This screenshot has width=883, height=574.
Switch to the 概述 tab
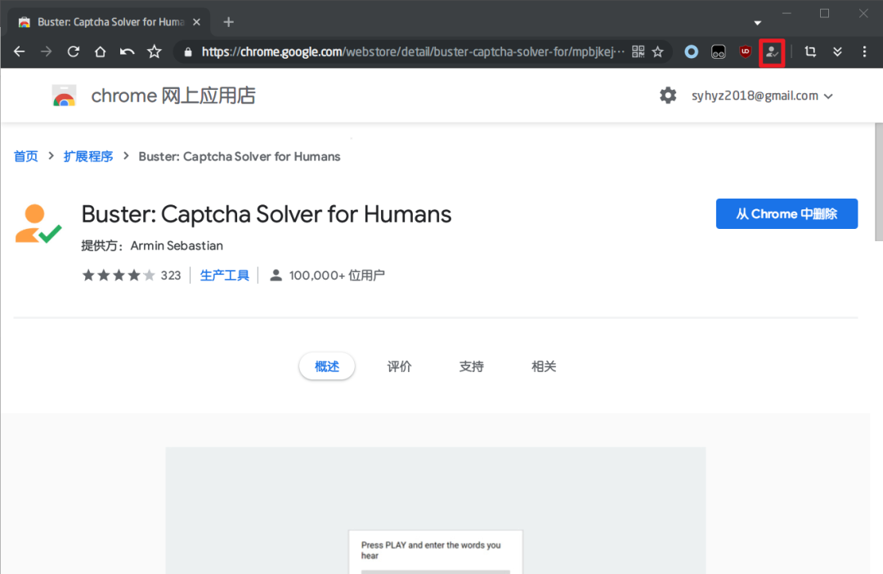(326, 366)
